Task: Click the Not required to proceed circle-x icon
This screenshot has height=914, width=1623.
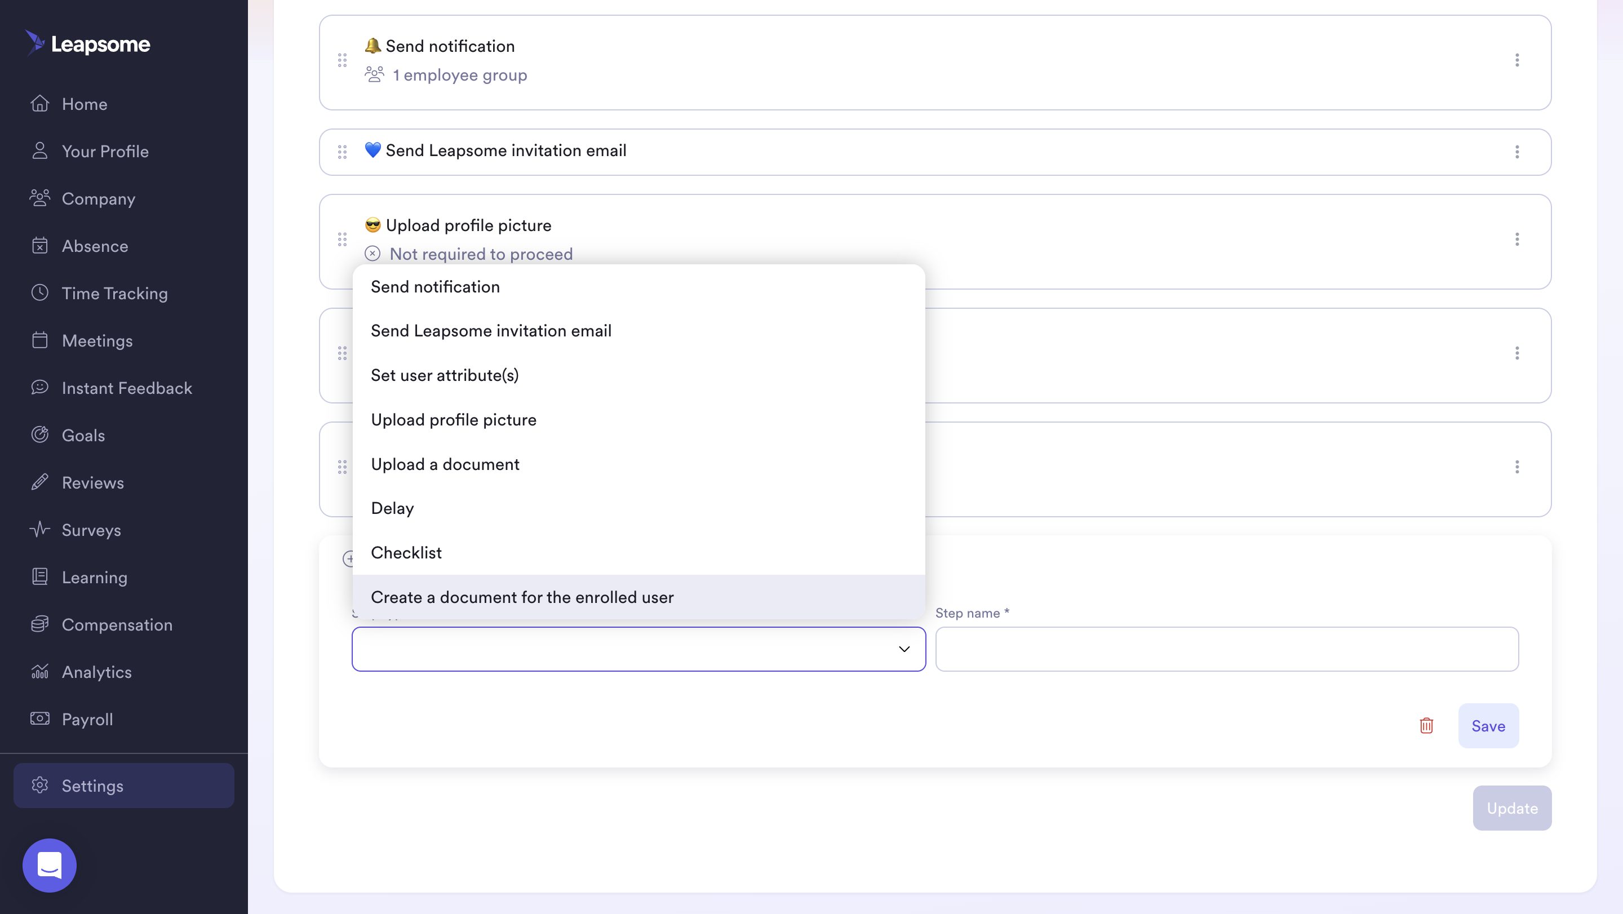Action: 373,253
